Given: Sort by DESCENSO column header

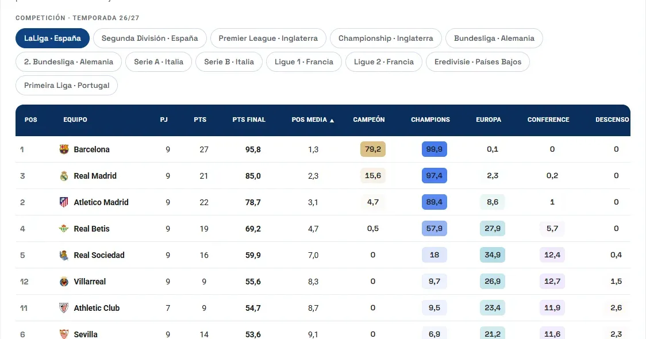Looking at the screenshot, I should coord(612,120).
